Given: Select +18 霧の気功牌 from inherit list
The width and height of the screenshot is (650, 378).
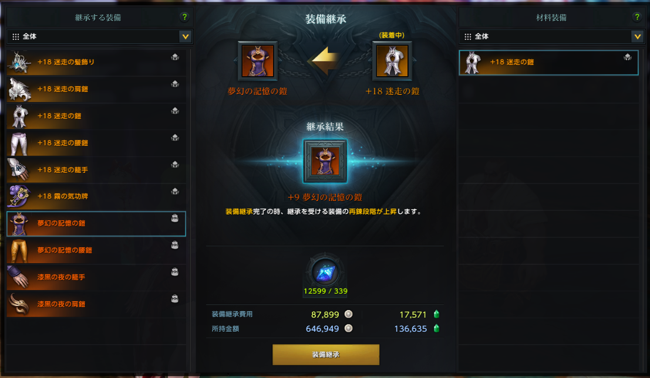Looking at the screenshot, I should (x=96, y=196).
